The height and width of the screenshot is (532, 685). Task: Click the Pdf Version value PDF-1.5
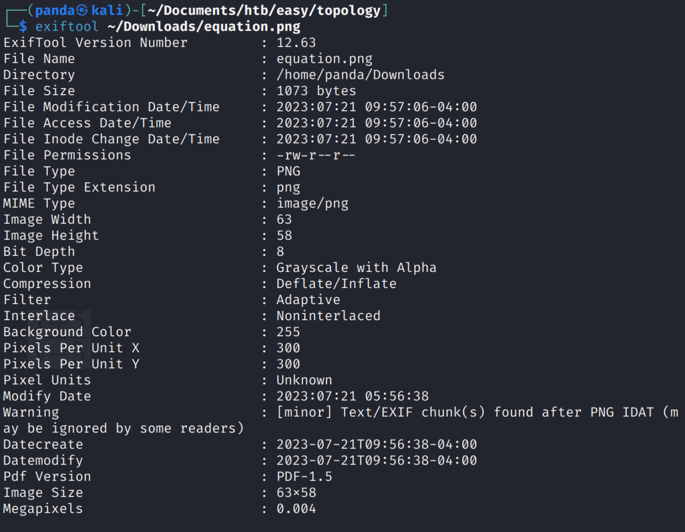[x=304, y=477]
